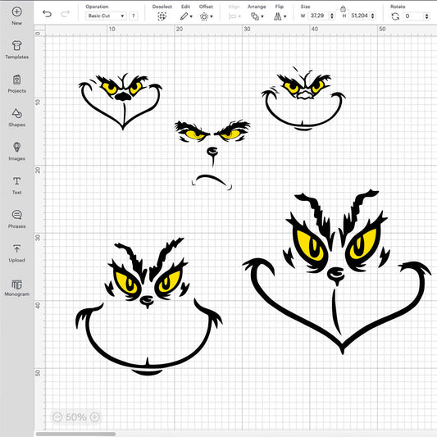This screenshot has height=437, width=437.
Task: Open the Images library
Action: (x=16, y=151)
